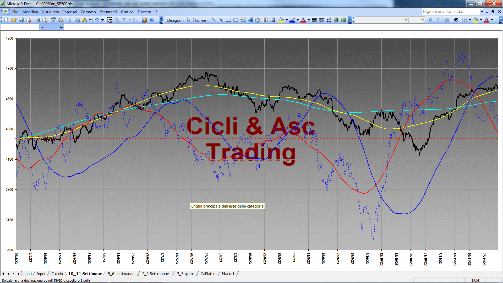The width and height of the screenshot is (503, 283).
Task: Open the Disegno drawing menu
Action: [x=176, y=20]
